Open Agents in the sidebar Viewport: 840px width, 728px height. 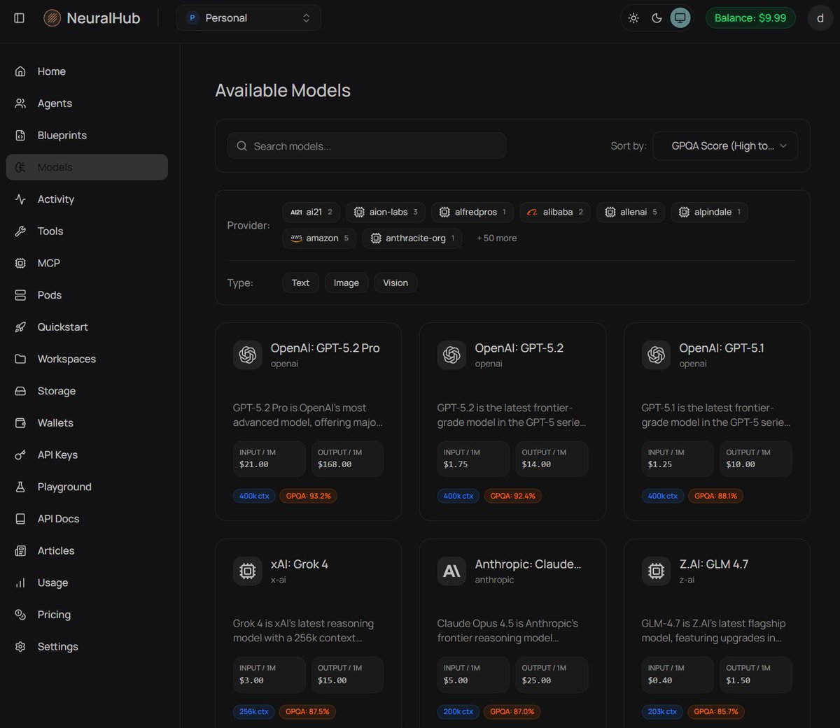[x=87, y=104]
